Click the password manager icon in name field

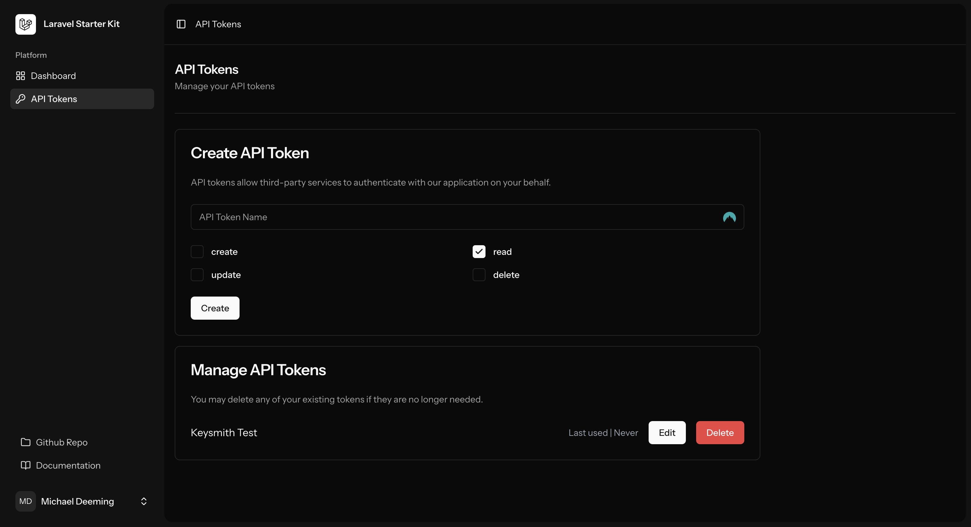click(x=729, y=217)
